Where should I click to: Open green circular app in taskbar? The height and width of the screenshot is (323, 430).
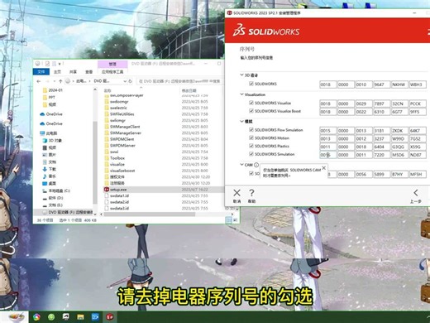coord(51,317)
